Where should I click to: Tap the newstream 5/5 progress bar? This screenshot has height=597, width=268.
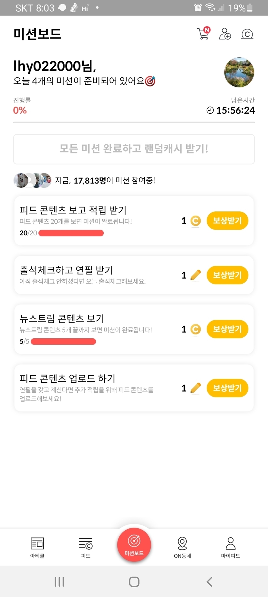pyautogui.click(x=63, y=342)
